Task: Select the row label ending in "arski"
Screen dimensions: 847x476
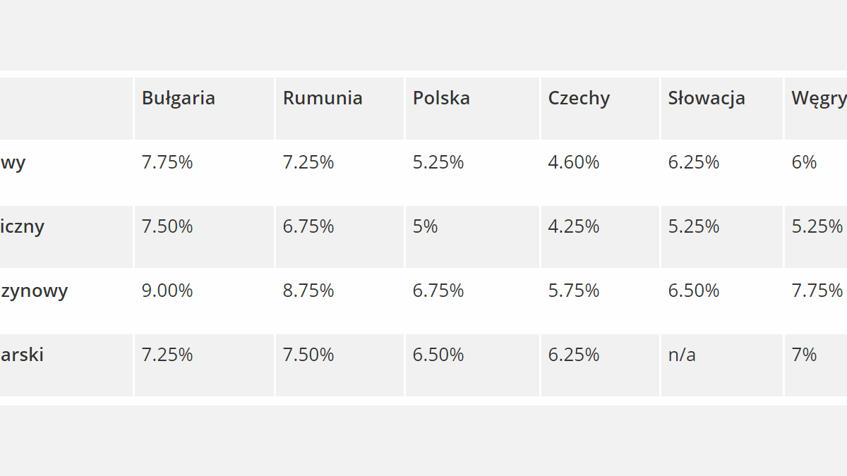Action: point(22,355)
